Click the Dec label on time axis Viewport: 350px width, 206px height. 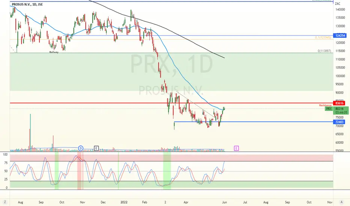click(x=103, y=202)
